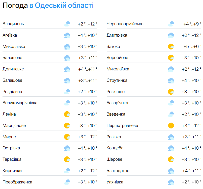203x189 pixels.
Task: Click the sunny icon beside Тарасівка
Action: click(x=67, y=159)
